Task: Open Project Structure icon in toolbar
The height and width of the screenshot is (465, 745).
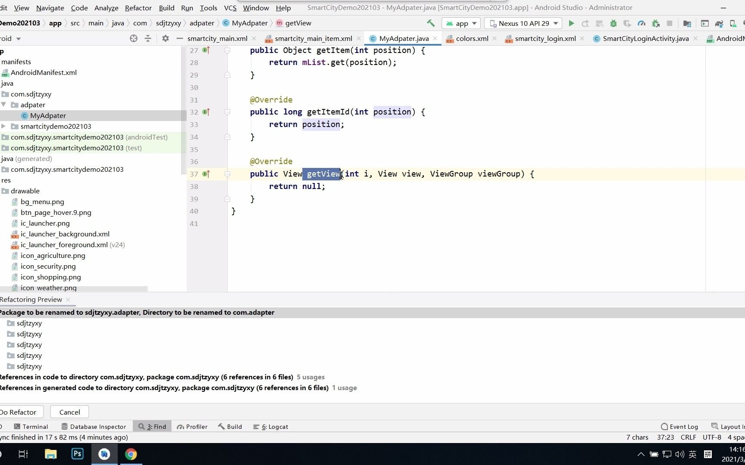Action: click(x=687, y=23)
